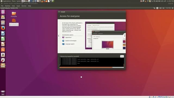Open LibreOffice Calc from the launcher
Viewport: 174px width, 98px height.
point(3,39)
